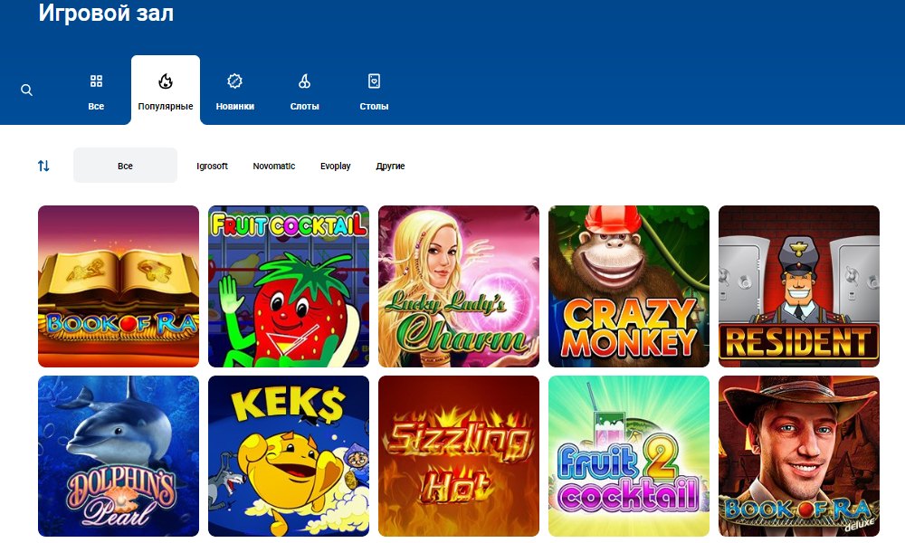Viewport: 905px width, 543px height.
Task: Open the Book of Ra game
Action: [119, 286]
